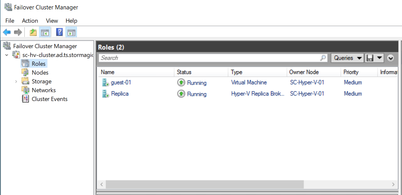Screen dimensions: 402x195
Task: Open the Queries dropdown
Action: click(347, 58)
